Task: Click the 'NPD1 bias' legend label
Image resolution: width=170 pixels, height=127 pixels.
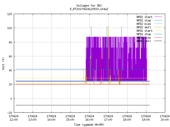Action: point(144,38)
